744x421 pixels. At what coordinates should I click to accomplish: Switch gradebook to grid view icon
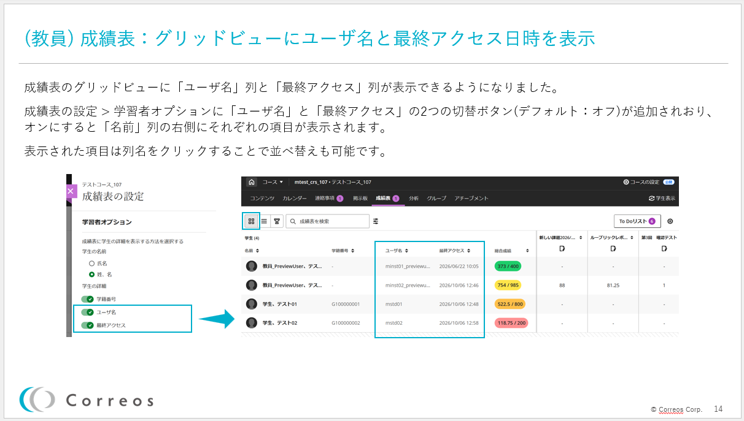[x=252, y=221]
